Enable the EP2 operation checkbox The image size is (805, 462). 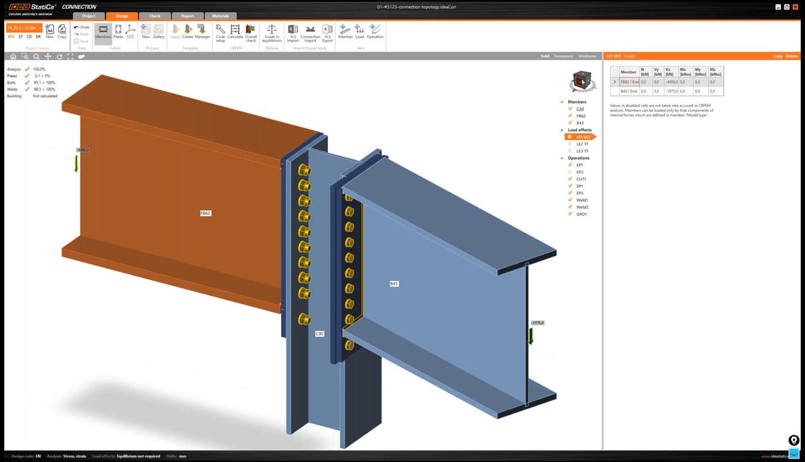[x=570, y=172]
